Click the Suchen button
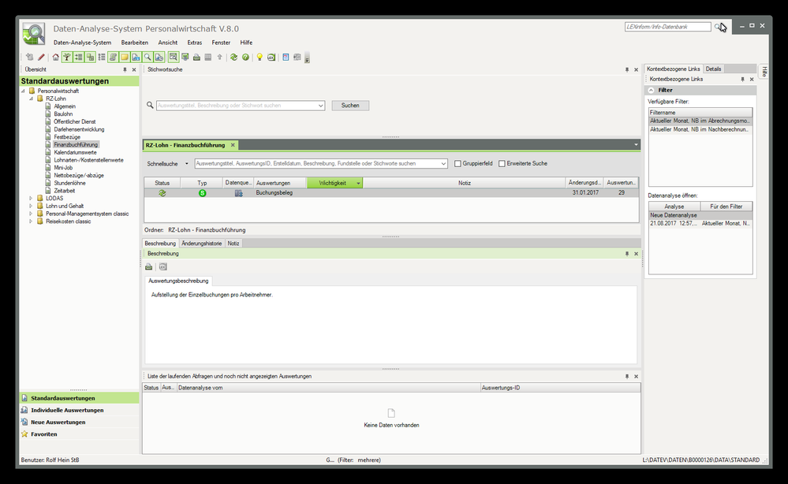Screen dimensions: 788x484 350,106
